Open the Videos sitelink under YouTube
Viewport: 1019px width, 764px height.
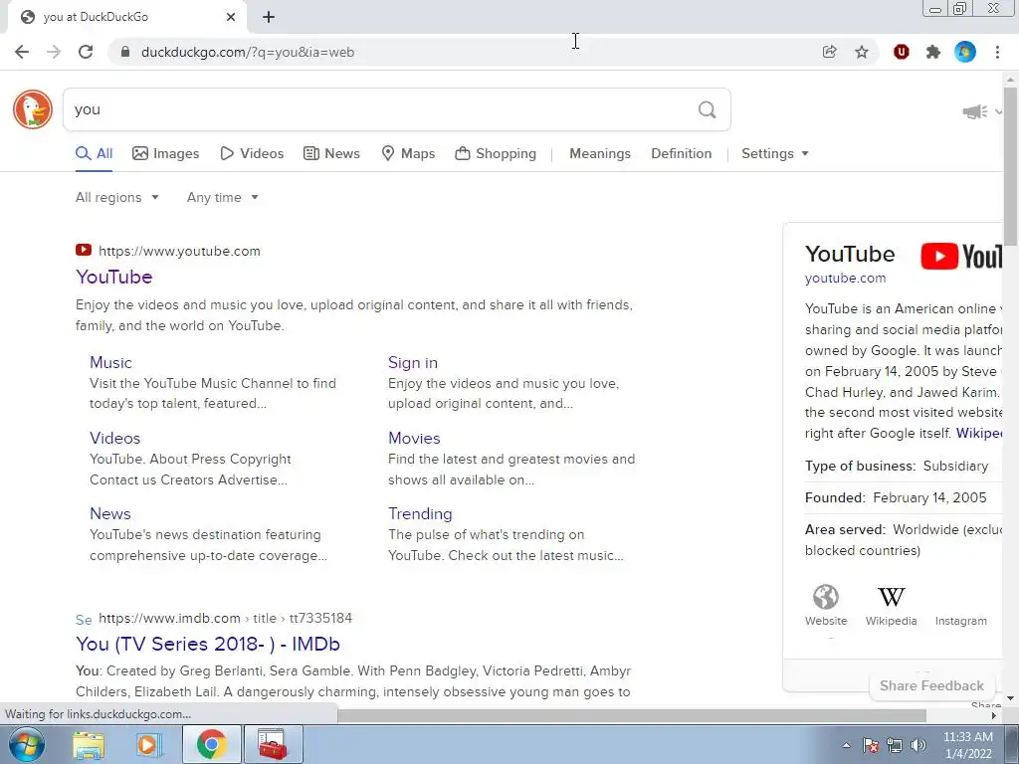[115, 438]
